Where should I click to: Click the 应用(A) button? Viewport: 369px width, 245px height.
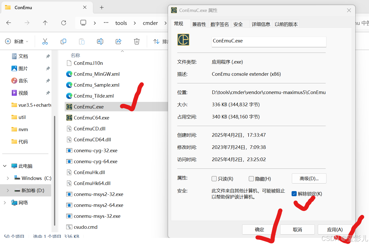335,229
